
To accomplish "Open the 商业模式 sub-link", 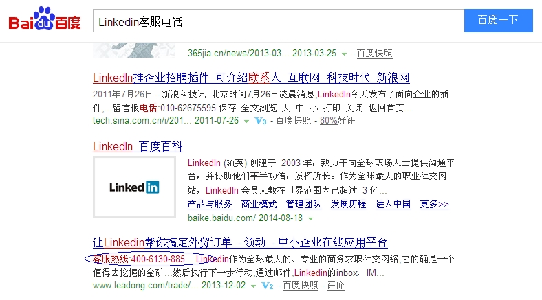I will click(259, 204).
